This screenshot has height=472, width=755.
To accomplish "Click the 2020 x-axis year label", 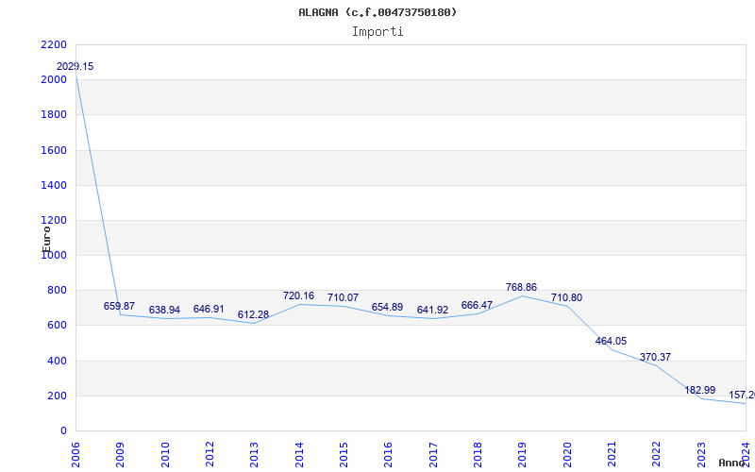I will [x=567, y=455].
